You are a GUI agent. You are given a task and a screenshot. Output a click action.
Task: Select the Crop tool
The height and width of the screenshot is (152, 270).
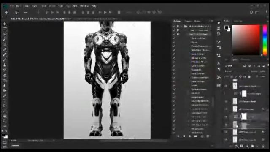click(5, 44)
